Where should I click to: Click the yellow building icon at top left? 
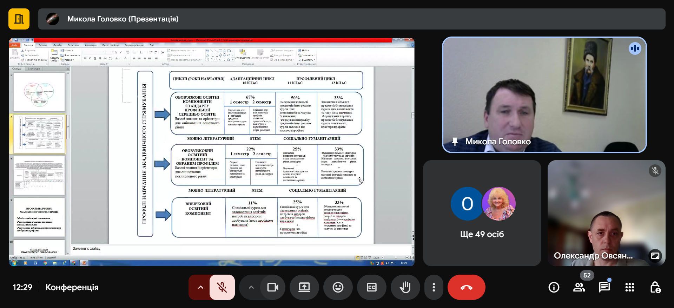point(19,19)
